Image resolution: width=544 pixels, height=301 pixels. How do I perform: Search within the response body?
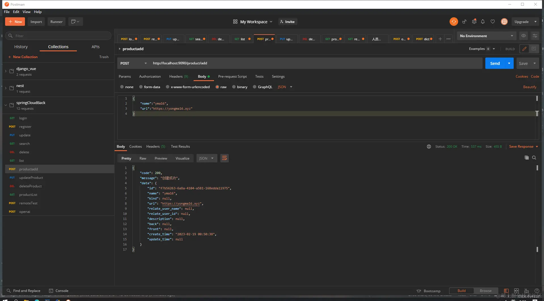534,158
